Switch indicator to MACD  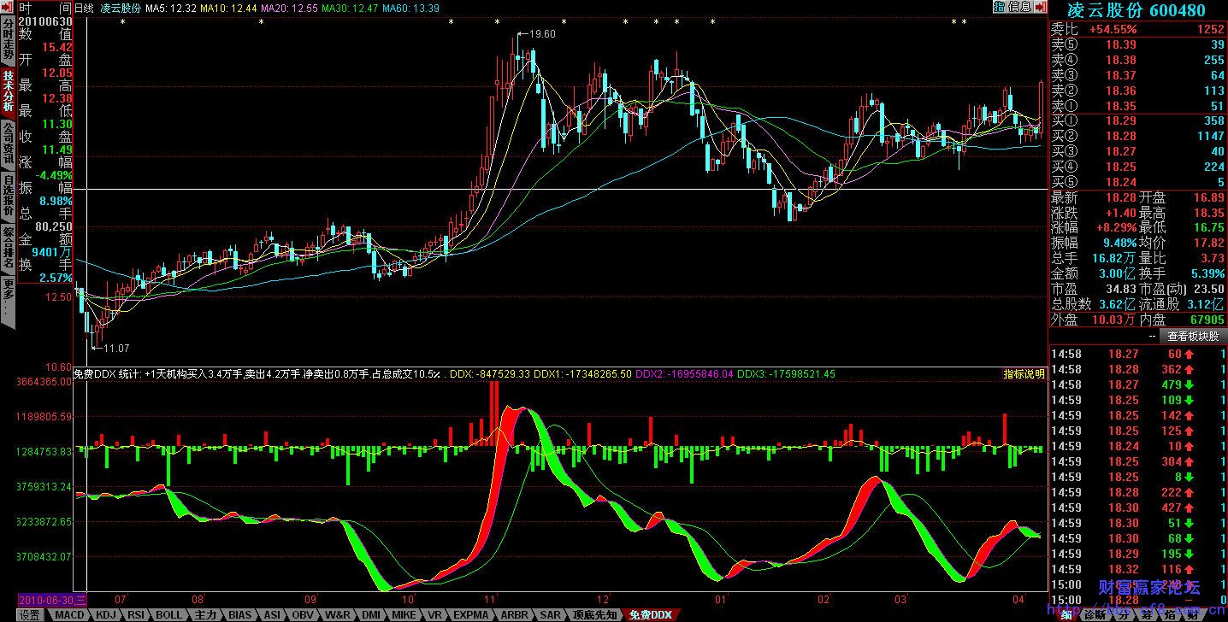pos(70,615)
